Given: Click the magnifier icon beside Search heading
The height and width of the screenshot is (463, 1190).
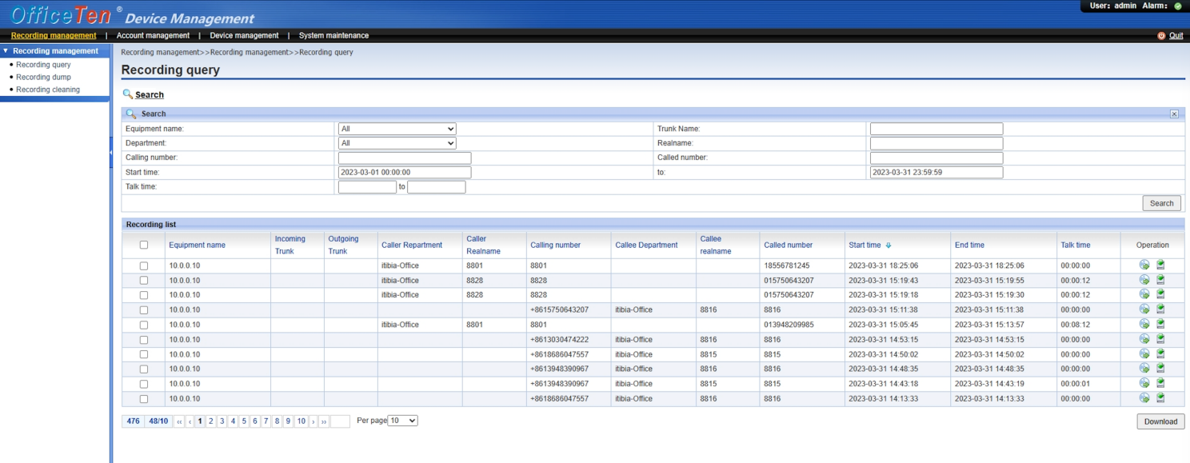Looking at the screenshot, I should point(127,94).
